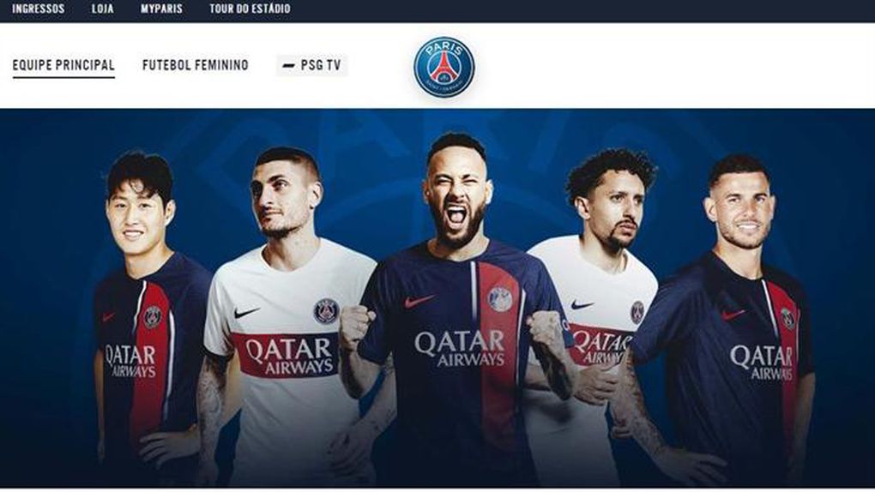Open the INGRESSOS menu item

[38, 9]
